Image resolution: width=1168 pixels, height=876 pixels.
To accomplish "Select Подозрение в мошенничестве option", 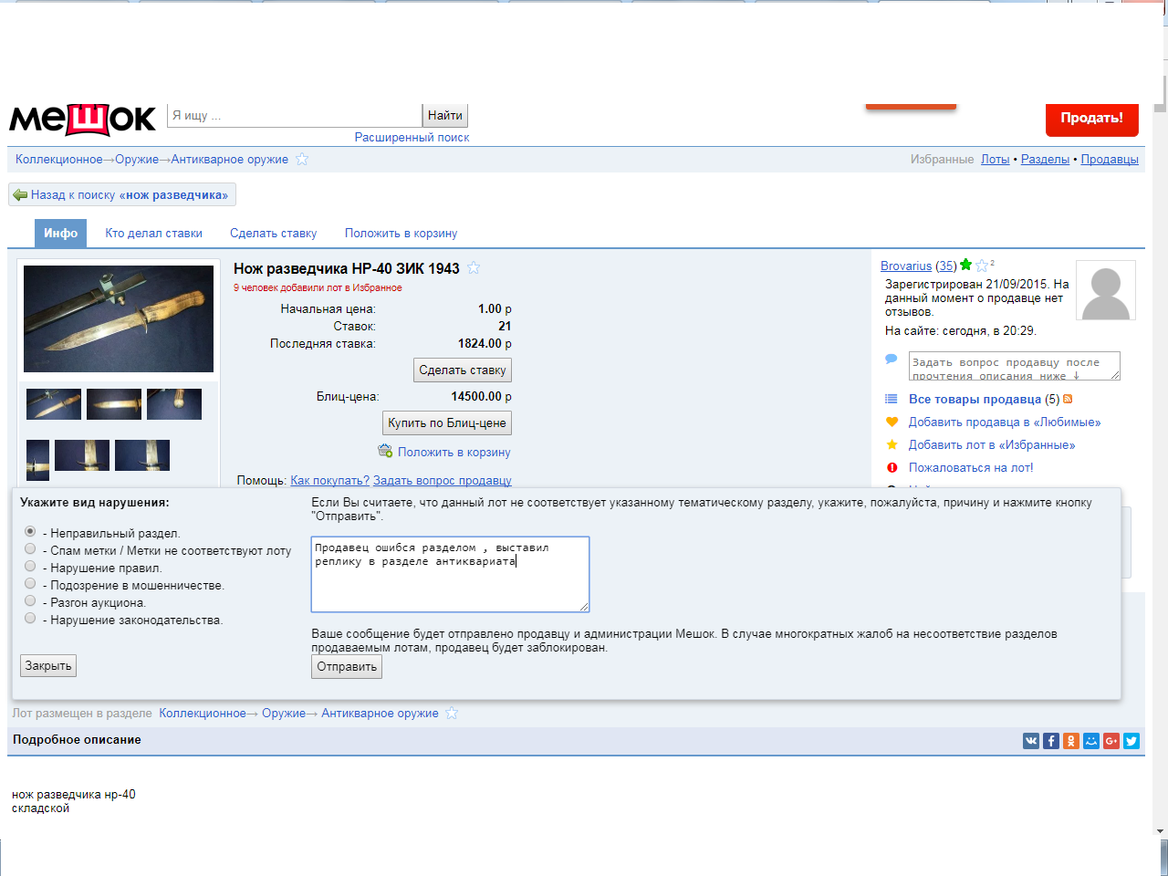I will pos(30,583).
